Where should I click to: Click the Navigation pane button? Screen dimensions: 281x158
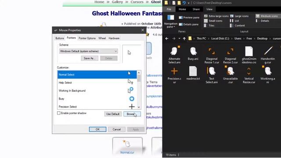point(171,21)
